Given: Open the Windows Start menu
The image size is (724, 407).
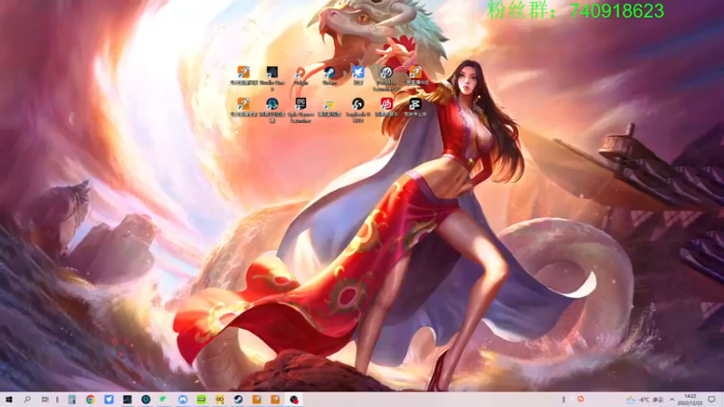Looking at the screenshot, I should (8, 400).
